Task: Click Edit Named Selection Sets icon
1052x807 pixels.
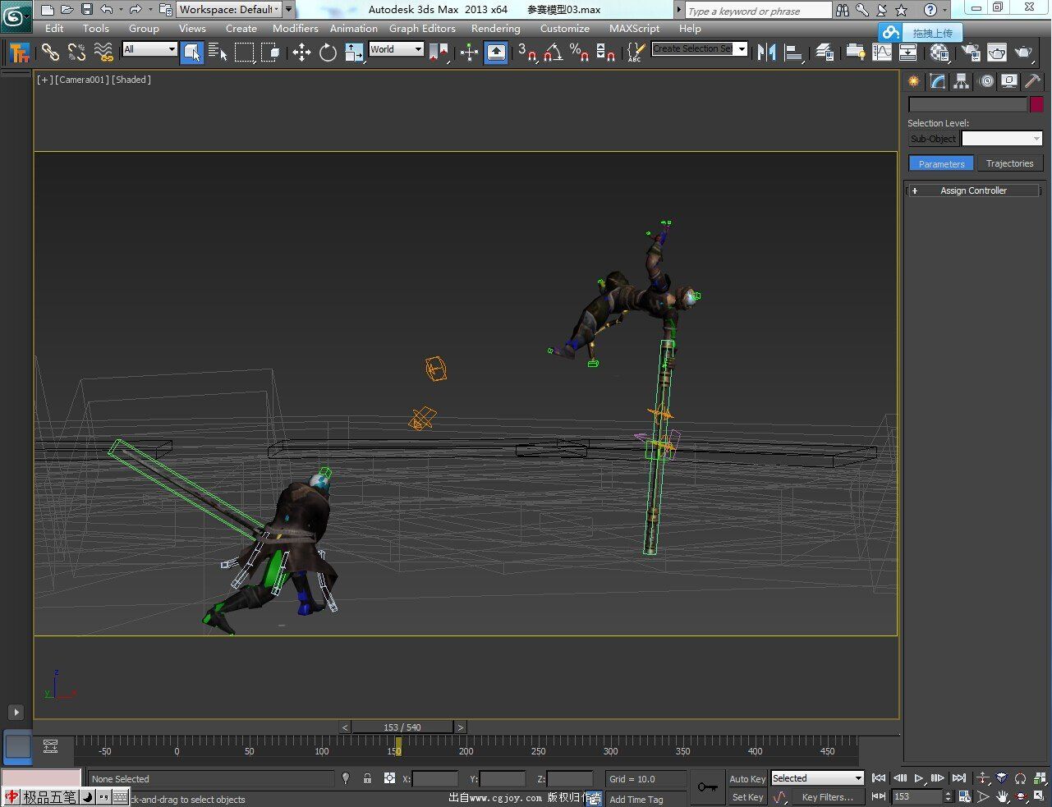Action: pyautogui.click(x=636, y=53)
